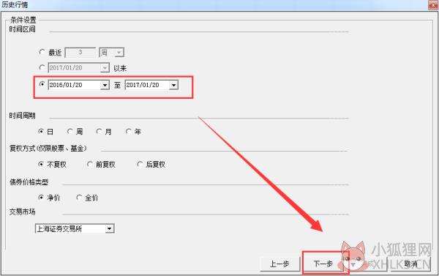Viewport: 439px width, 276px height.
Task: Open the 2017/01/20 以来 date dropdown
Action: pyautogui.click(x=105, y=68)
